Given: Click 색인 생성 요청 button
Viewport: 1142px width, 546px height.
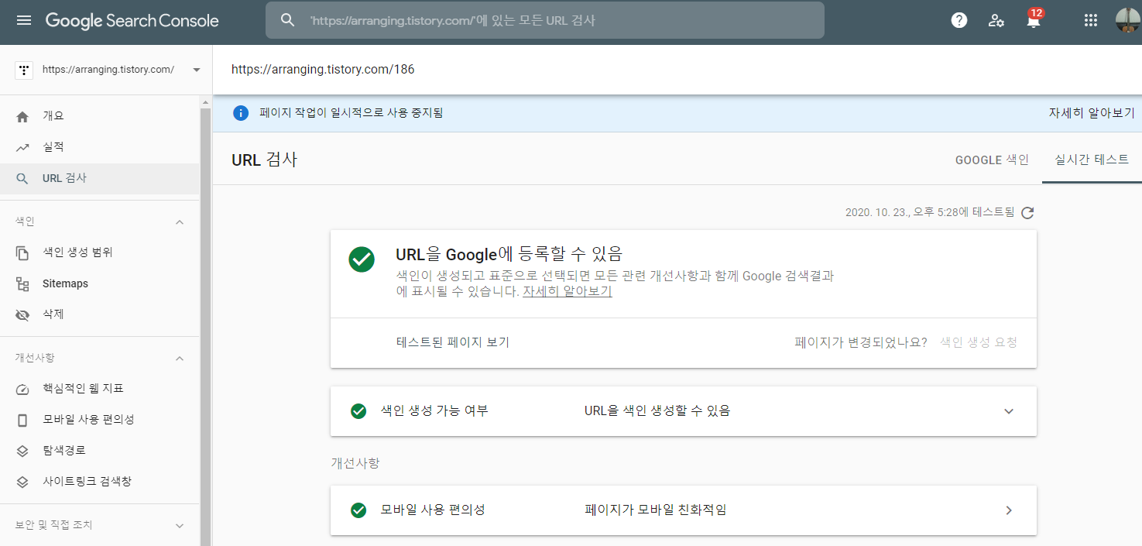Looking at the screenshot, I should [979, 342].
